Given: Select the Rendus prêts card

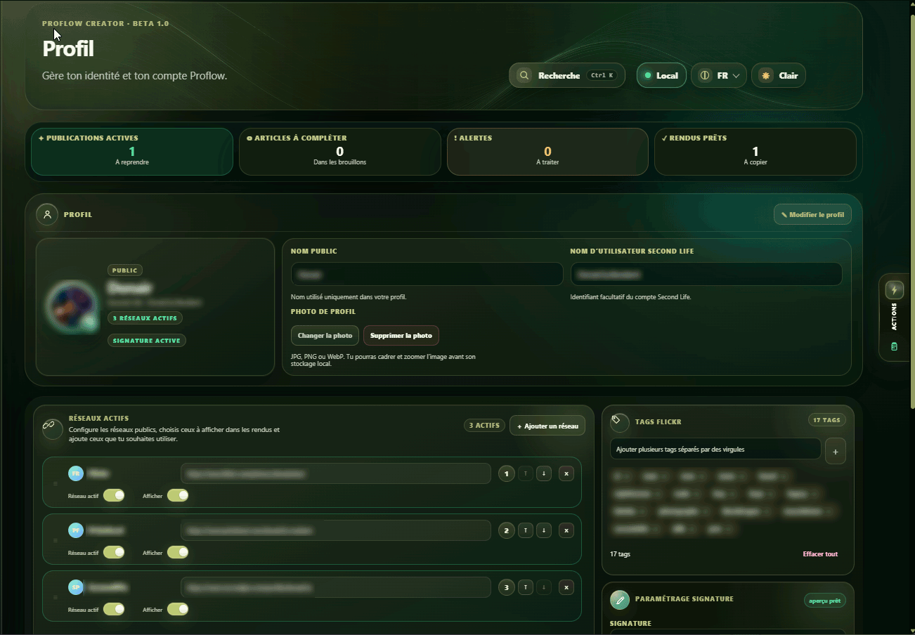Looking at the screenshot, I should 755,151.
